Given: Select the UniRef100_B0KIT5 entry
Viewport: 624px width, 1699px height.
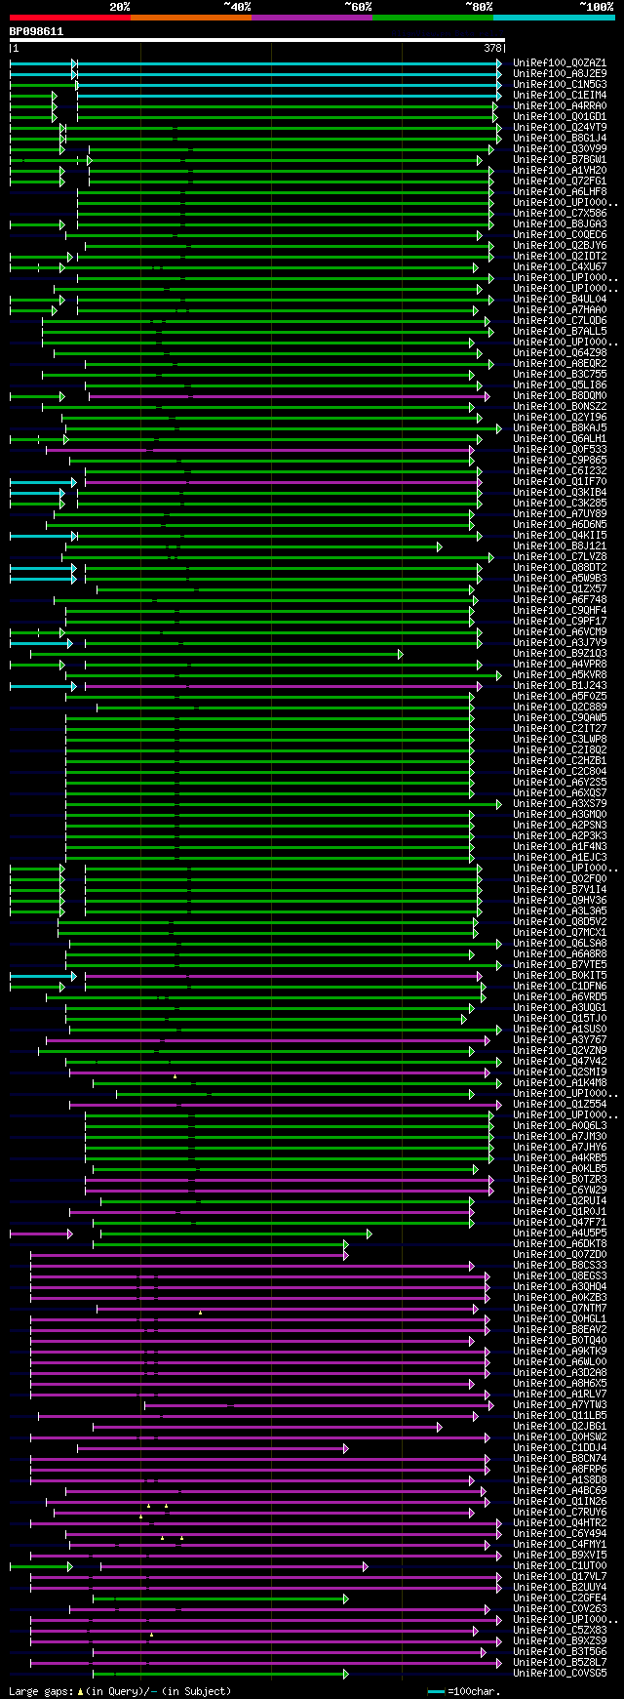Looking at the screenshot, I should click(x=560, y=975).
